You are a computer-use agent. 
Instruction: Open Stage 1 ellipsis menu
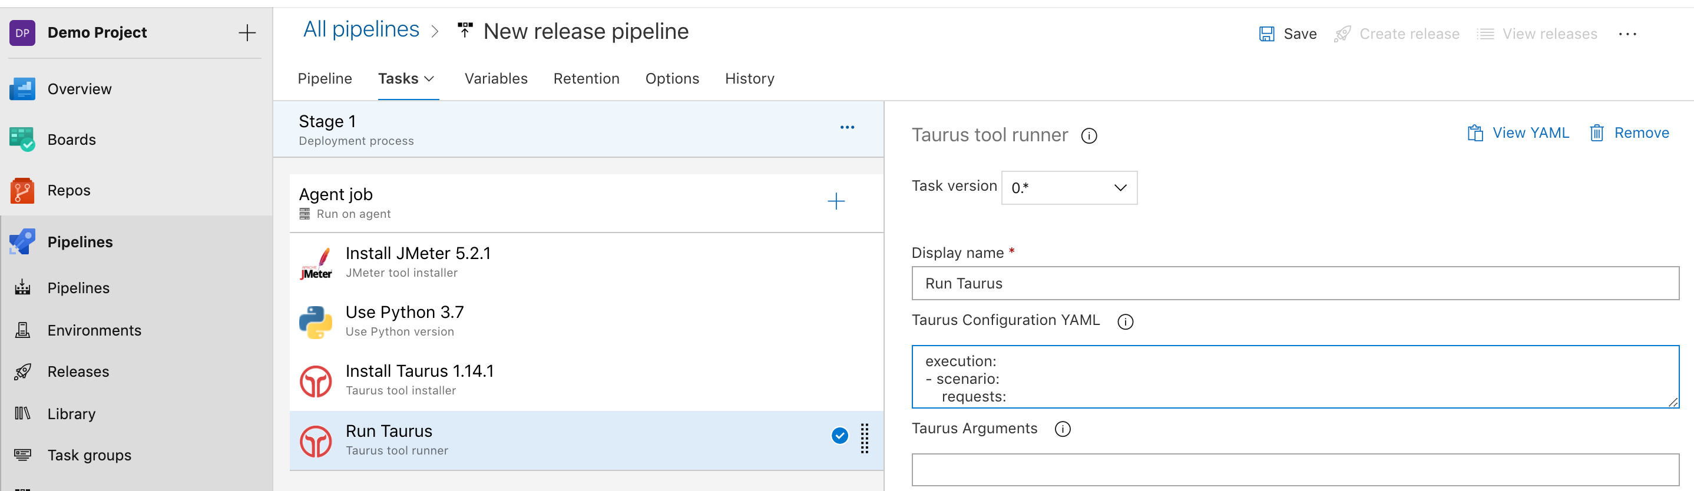pyautogui.click(x=847, y=128)
